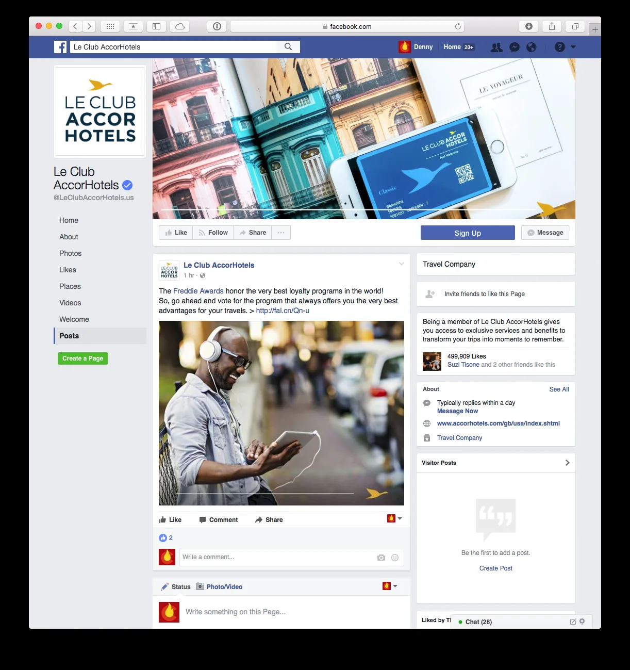
Task: Open the help question mark icon
Action: [559, 47]
